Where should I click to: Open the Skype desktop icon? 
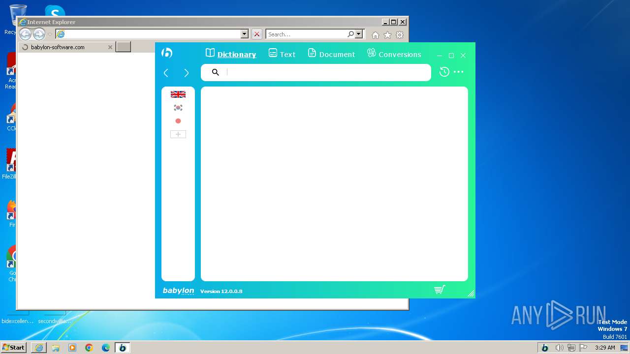[54, 11]
